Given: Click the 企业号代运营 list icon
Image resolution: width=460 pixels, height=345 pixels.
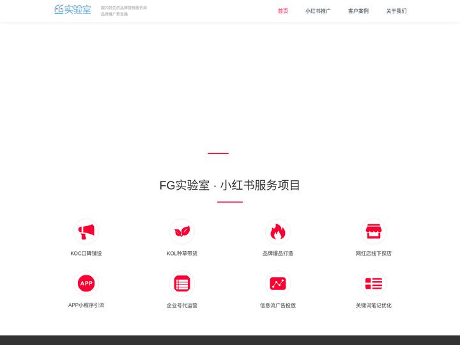Looking at the screenshot, I should click(x=182, y=284).
